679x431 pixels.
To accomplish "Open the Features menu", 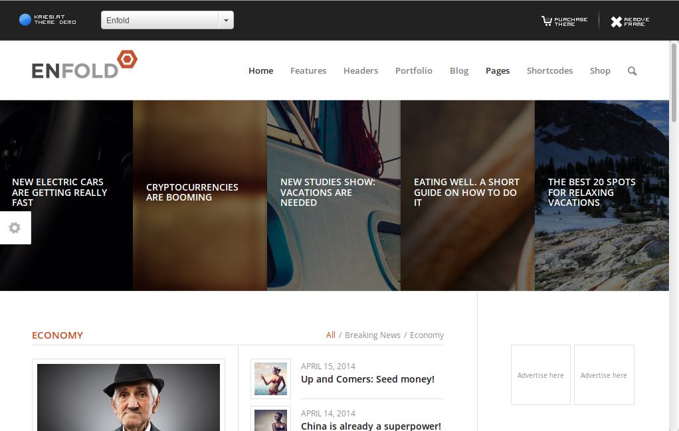I will click(x=308, y=70).
